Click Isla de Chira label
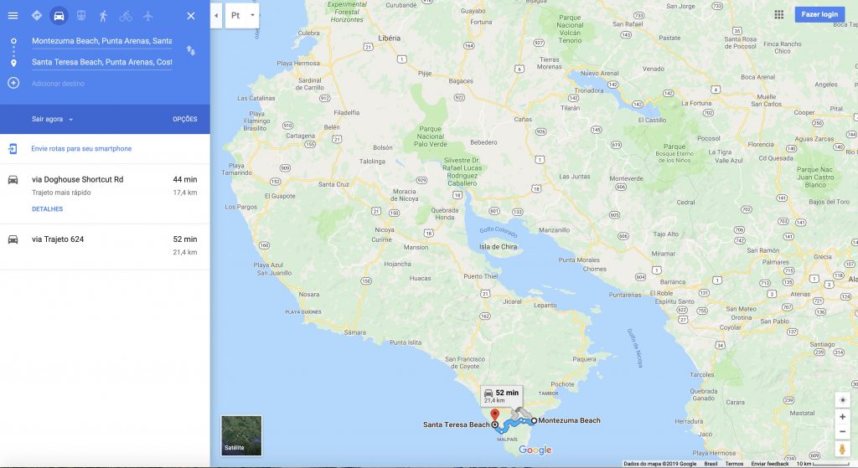This screenshot has width=858, height=468. (x=498, y=247)
